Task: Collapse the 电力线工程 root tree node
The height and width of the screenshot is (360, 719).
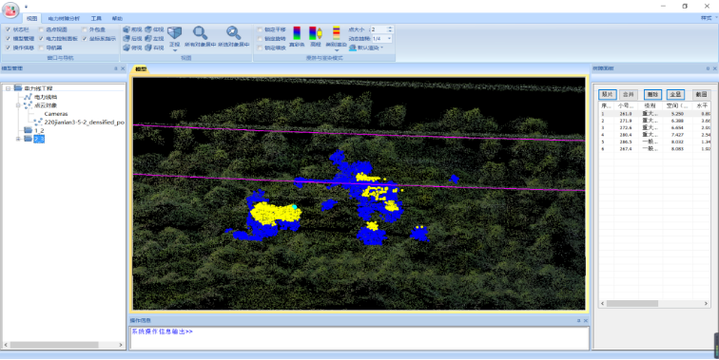Action: (x=8, y=88)
